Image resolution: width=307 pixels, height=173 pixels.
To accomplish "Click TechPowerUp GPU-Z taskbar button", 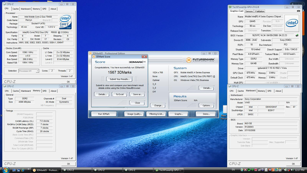I will (169, 170).
